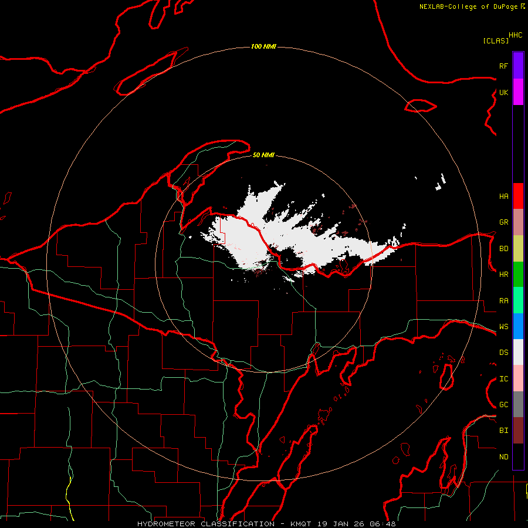Image resolution: width=528 pixels, height=528 pixels.
Task: Click the '[CLAS]' units label
Action: pos(496,40)
